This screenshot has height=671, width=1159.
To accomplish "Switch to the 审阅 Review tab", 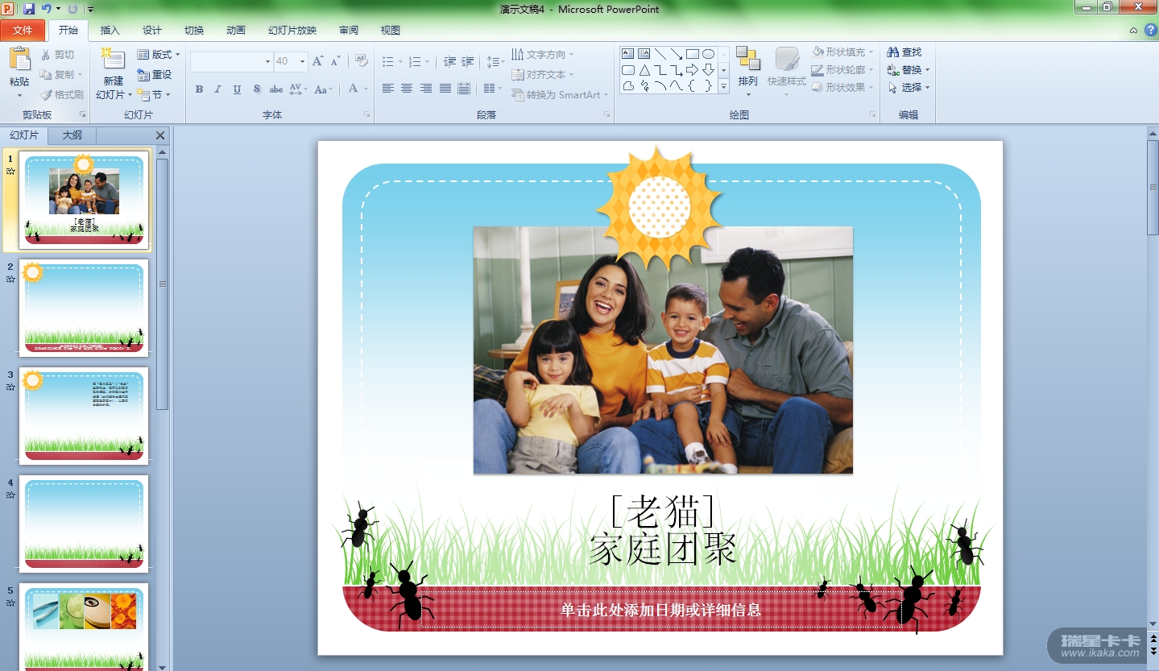I will coord(349,31).
